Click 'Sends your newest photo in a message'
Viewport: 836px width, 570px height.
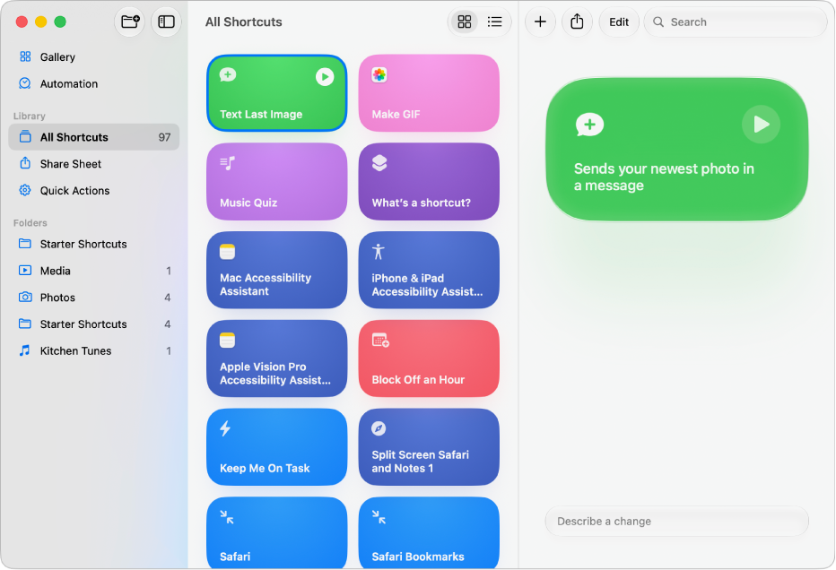click(x=664, y=177)
